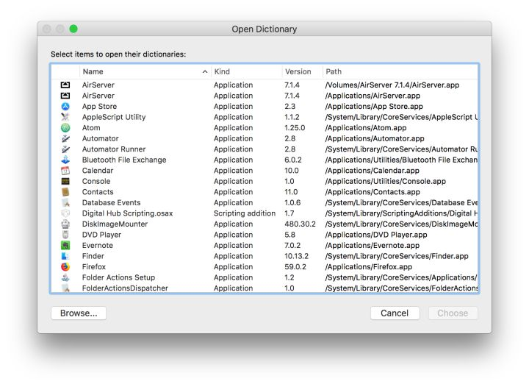This screenshot has height=387, width=529.
Task: Select the green Evernote icon
Action: click(65, 246)
